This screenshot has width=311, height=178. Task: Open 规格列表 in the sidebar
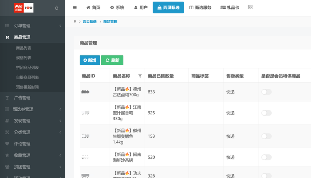coord(24,58)
